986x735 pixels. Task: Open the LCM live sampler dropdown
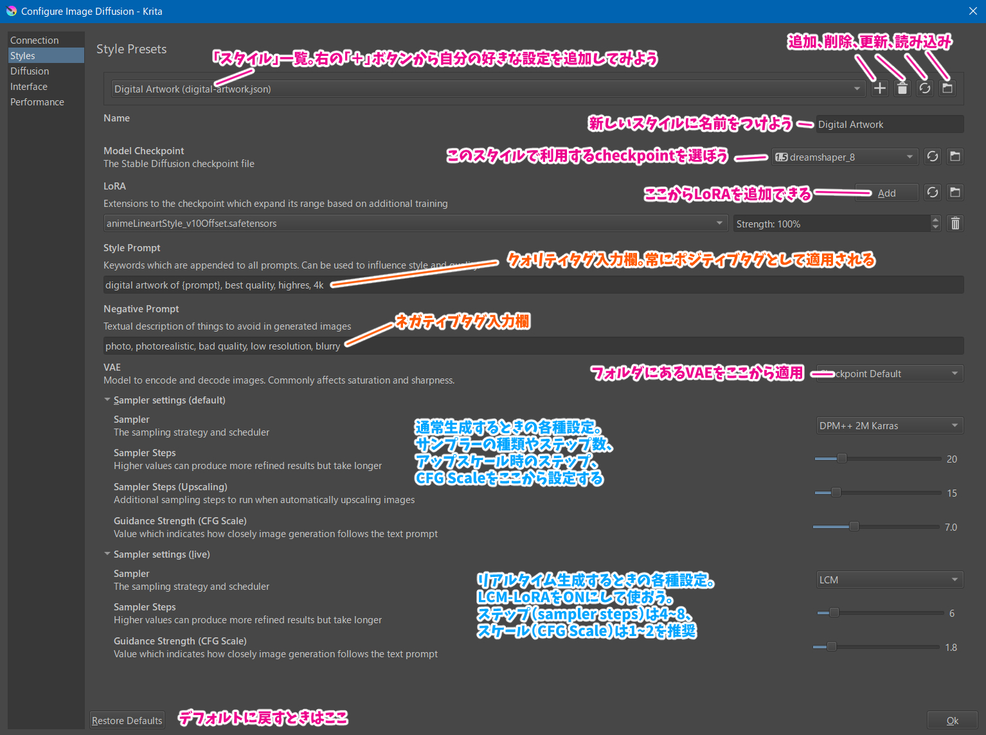coord(890,580)
